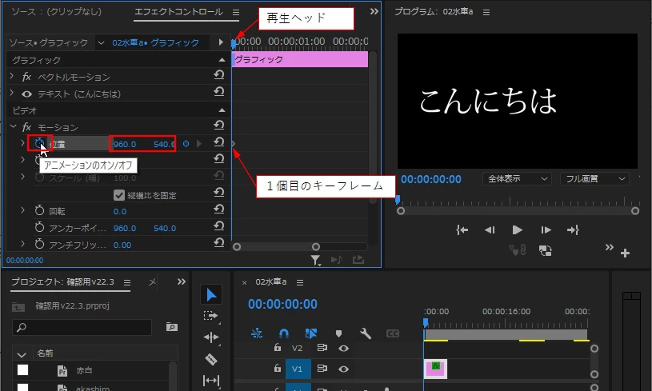Switch to ソース：(クリップなし) tab
This screenshot has width=652, height=391.
56,12
